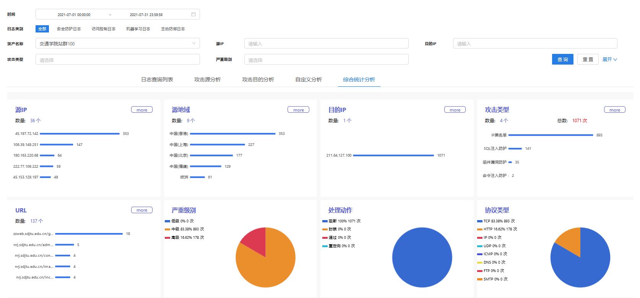This screenshot has height=298, width=640.
Task: Toggle 封禁 legend swatch in 处理动作
Action: [x=325, y=229]
